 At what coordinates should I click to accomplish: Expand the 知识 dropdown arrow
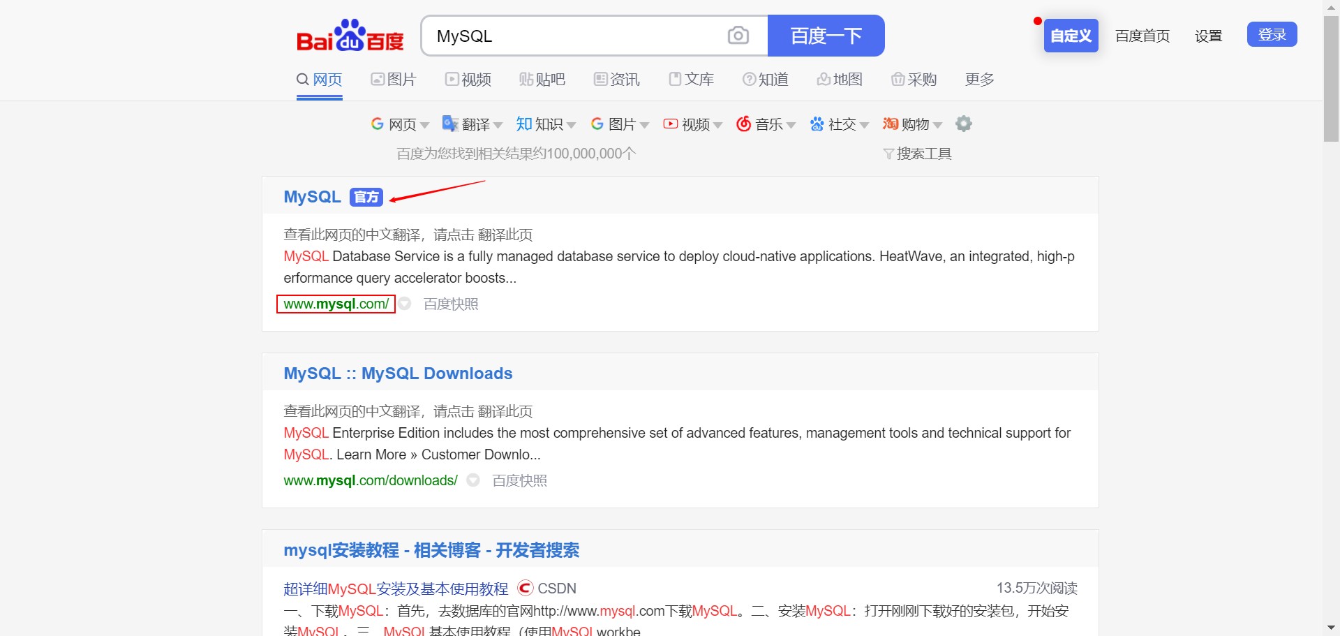pos(571,126)
